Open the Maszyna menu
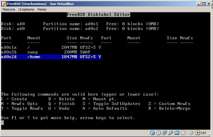213x137 pixels. click(9, 9)
